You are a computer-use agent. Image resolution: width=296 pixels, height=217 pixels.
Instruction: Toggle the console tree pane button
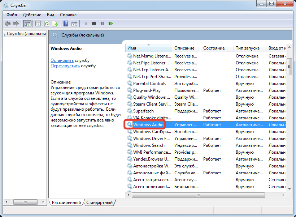click(27, 24)
